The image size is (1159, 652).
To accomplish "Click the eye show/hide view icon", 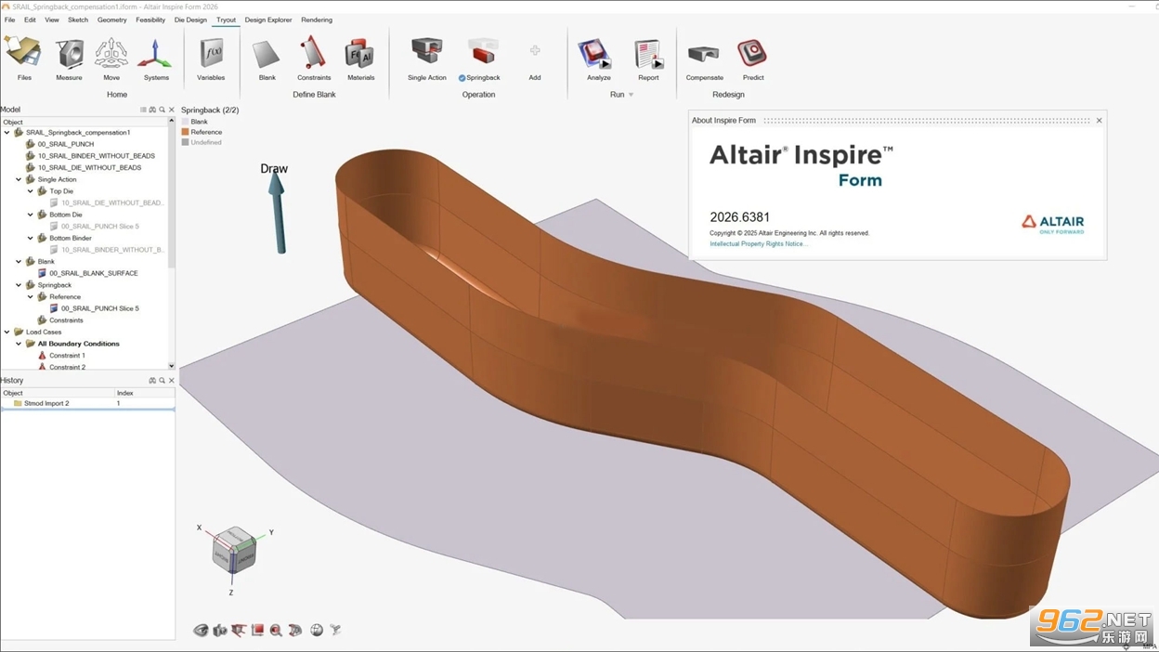I will click(201, 631).
